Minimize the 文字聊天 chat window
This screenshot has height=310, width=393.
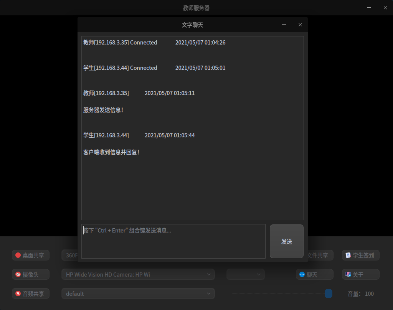[x=284, y=25]
